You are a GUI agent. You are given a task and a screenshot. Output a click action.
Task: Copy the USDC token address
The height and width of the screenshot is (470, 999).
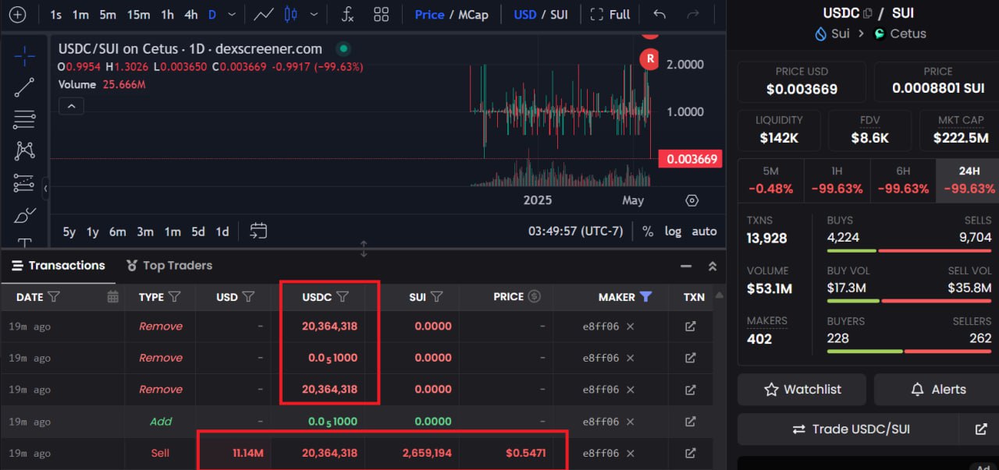(x=867, y=13)
